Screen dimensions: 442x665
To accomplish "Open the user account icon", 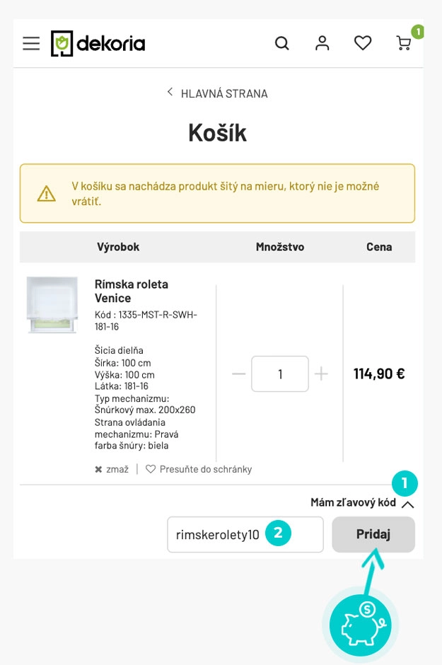I will coord(322,43).
